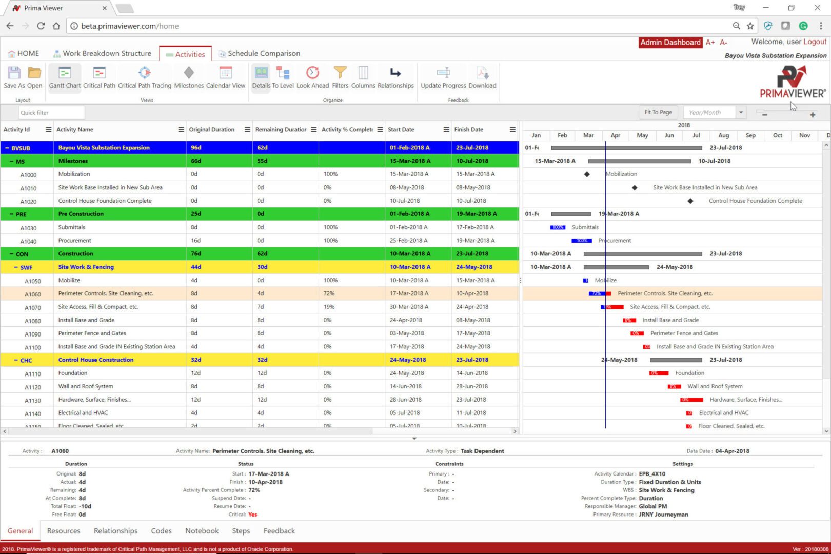Open Start Date column menu
Viewport: 831px width, 554px height.
(446, 130)
